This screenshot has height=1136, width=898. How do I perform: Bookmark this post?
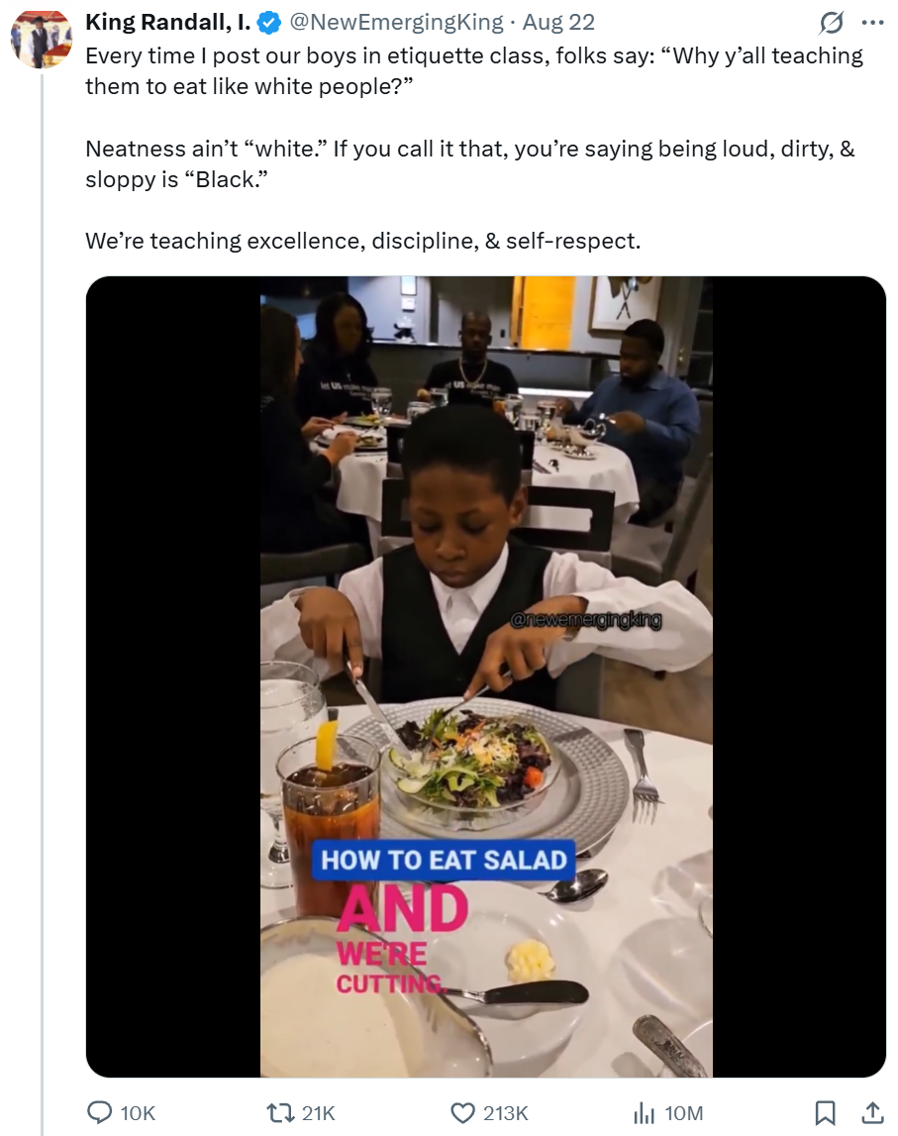pos(825,1113)
